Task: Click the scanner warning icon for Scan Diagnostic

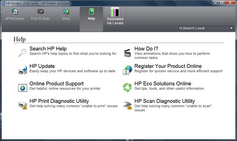Action: pyautogui.click(x=127, y=105)
